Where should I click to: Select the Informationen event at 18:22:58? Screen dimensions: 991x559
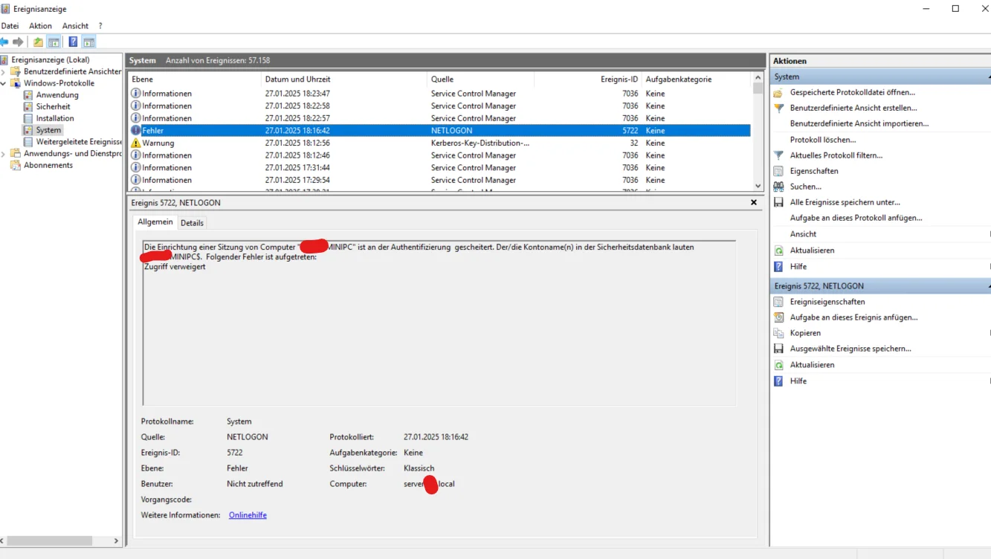point(439,106)
